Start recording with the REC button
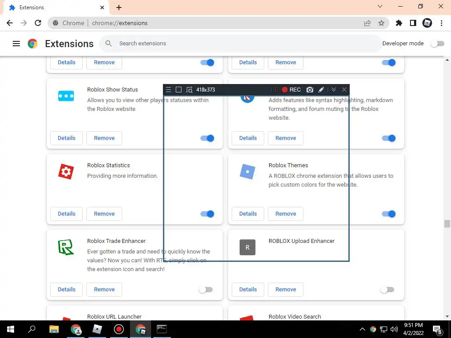Screen dimensions: 451x338 pyautogui.click(x=291, y=90)
